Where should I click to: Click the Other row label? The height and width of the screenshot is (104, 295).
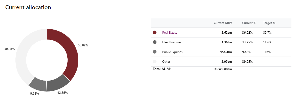pyautogui.click(x=166, y=62)
